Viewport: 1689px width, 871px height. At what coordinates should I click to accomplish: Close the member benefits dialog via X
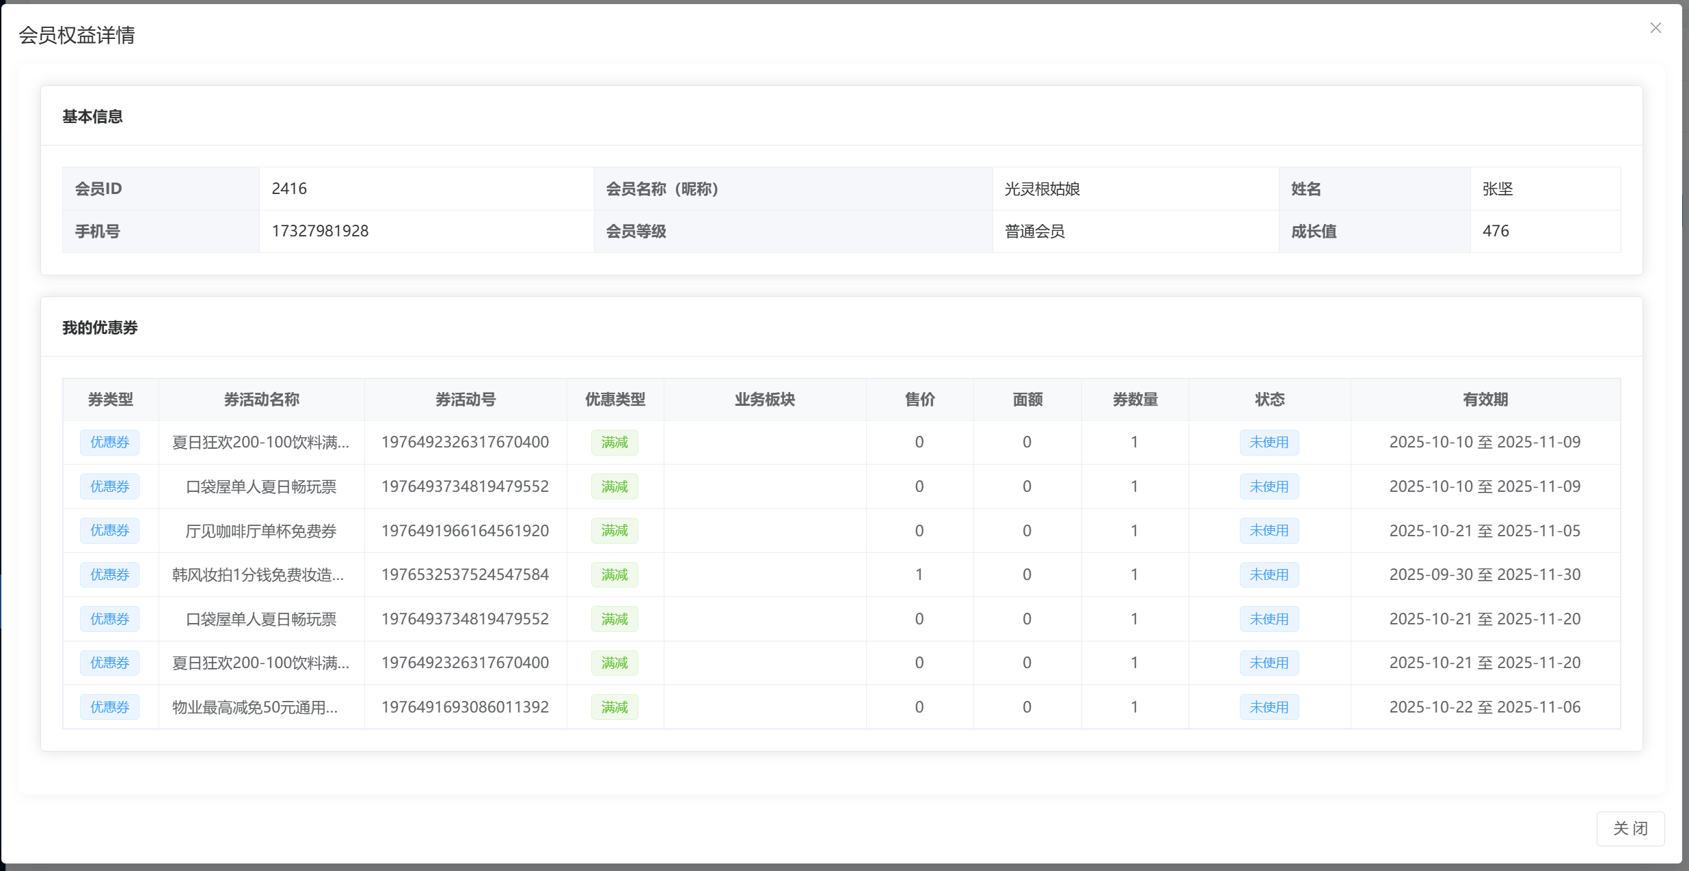[1655, 28]
